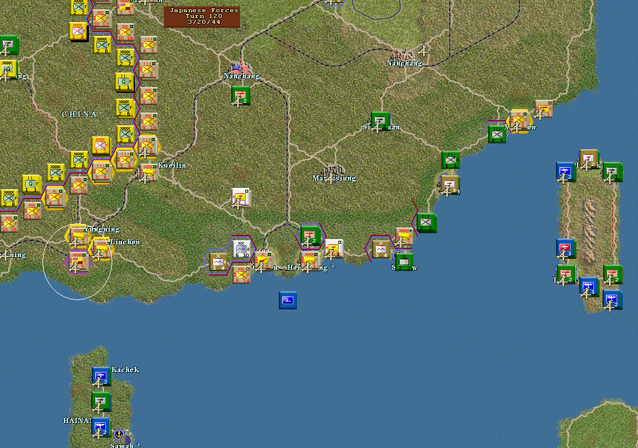Image resolution: width=638 pixels, height=448 pixels.
Task: Select yellow G 1-1 unit north of CHINA label
Action: (x=124, y=82)
